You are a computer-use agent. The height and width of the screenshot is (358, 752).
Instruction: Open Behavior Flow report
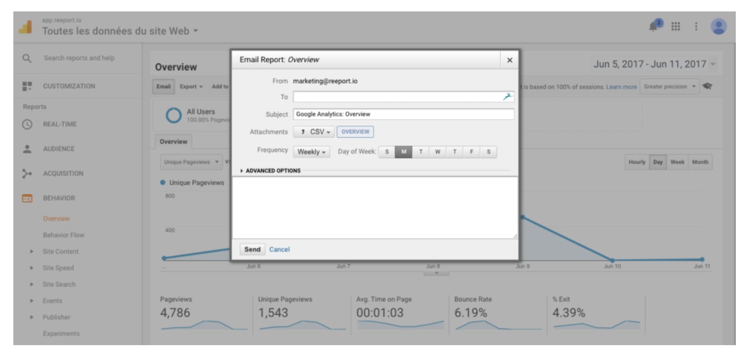tap(63, 235)
